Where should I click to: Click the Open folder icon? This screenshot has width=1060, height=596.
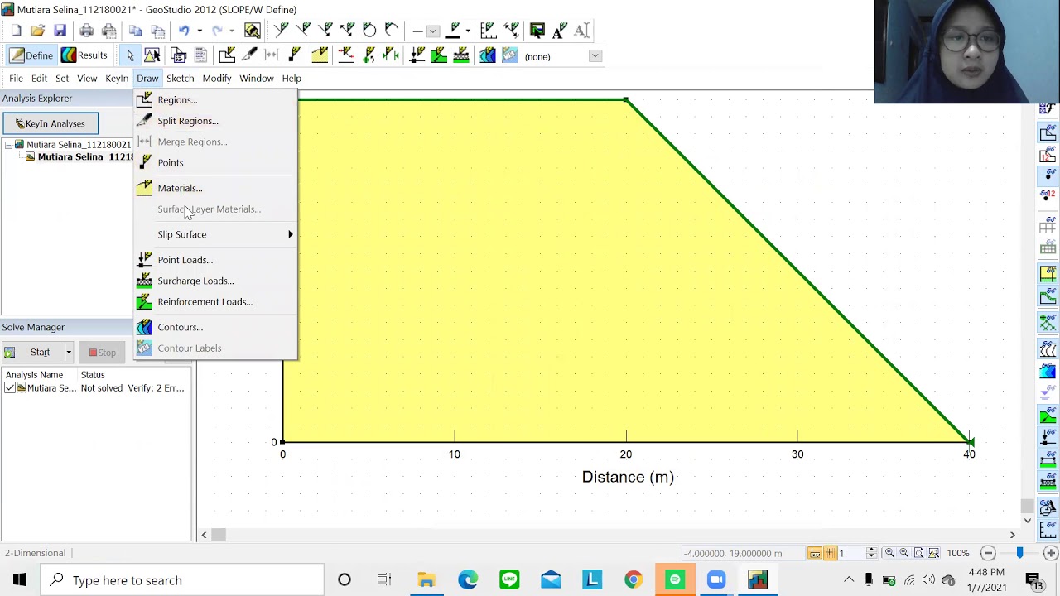pos(37,31)
